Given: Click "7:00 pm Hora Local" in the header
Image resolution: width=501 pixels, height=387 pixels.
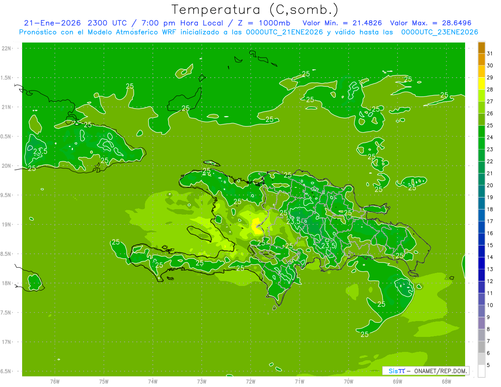Looking at the screenshot, I should [x=183, y=23].
